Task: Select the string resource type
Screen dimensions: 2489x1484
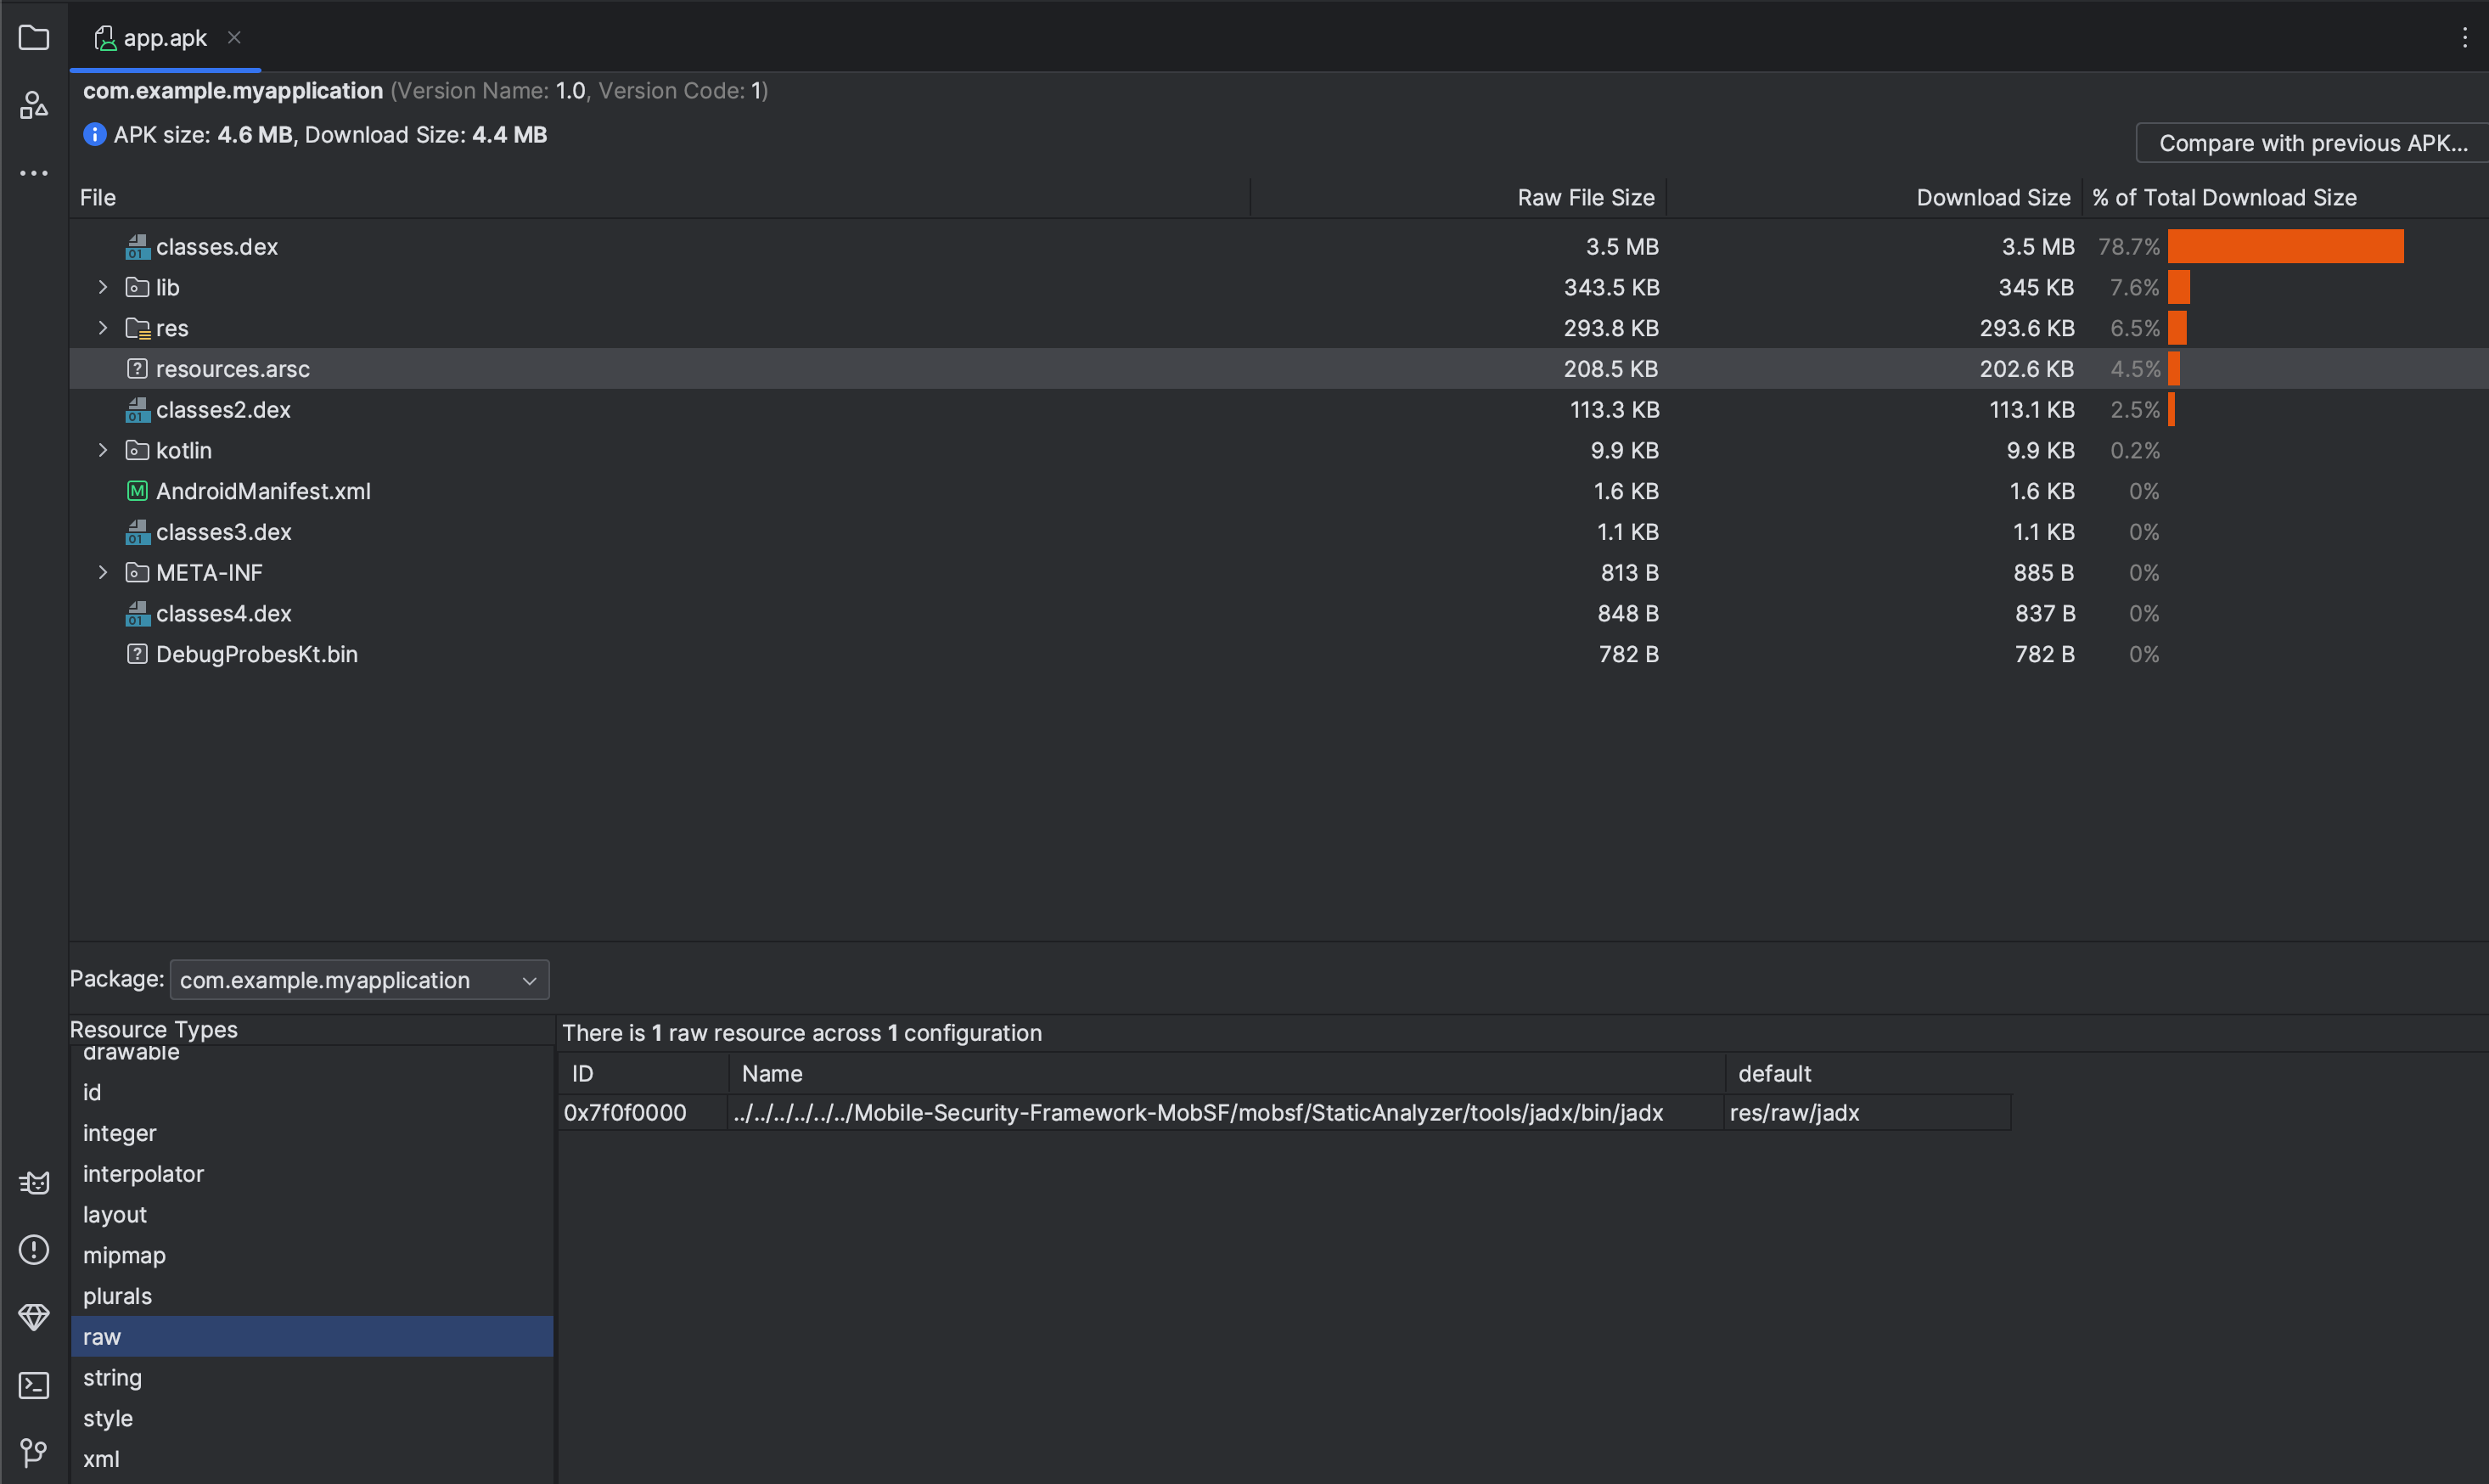Action: [112, 1378]
